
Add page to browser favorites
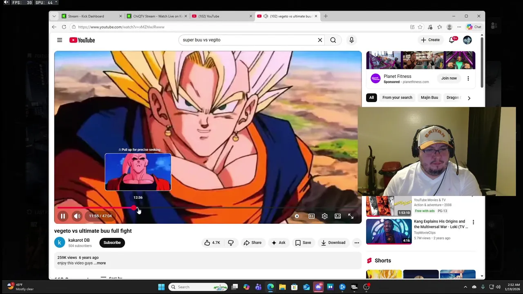pos(420,27)
